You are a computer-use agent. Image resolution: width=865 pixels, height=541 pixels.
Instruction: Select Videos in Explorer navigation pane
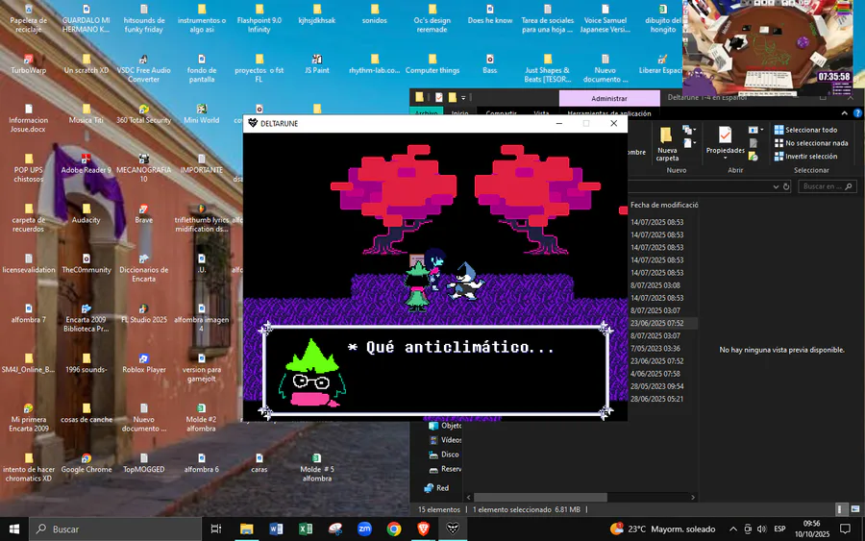[445, 439]
